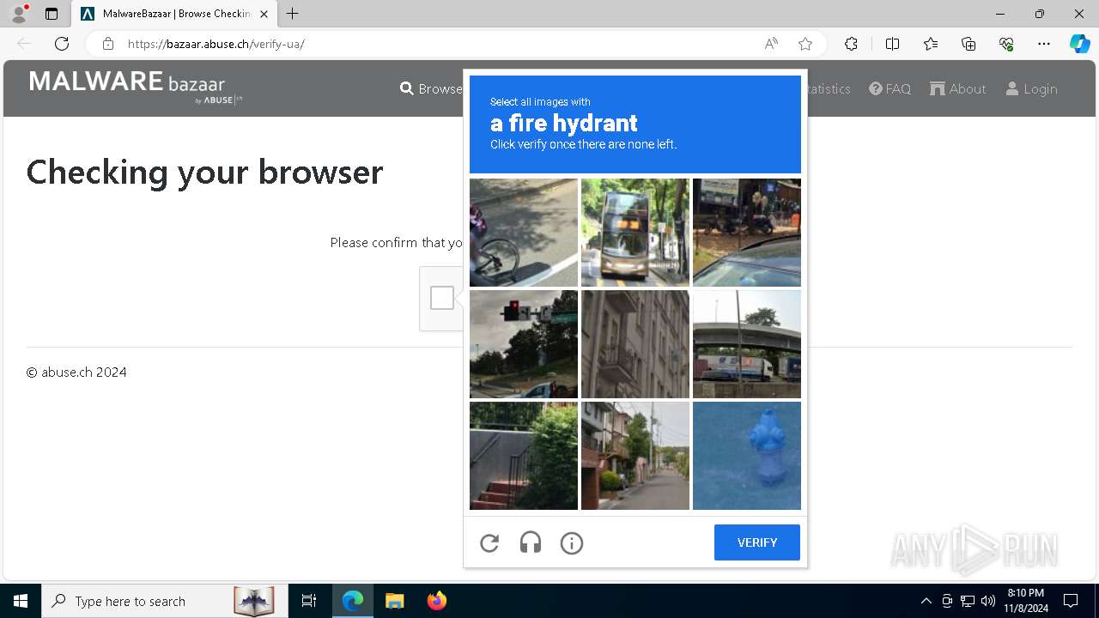Select the bicycle wheel image tile
This screenshot has width=1099, height=618.
(524, 233)
